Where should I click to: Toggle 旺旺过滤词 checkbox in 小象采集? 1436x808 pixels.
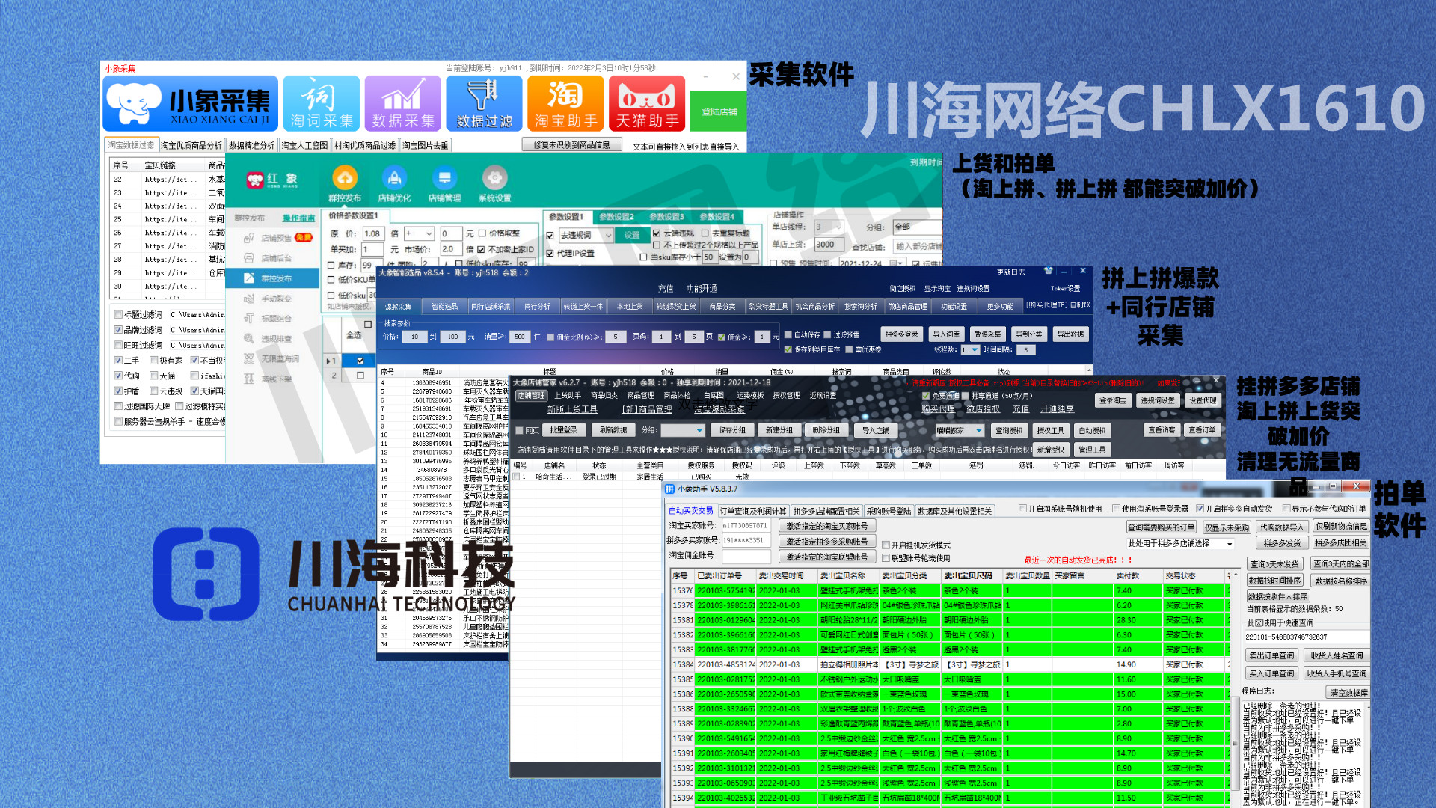point(118,345)
